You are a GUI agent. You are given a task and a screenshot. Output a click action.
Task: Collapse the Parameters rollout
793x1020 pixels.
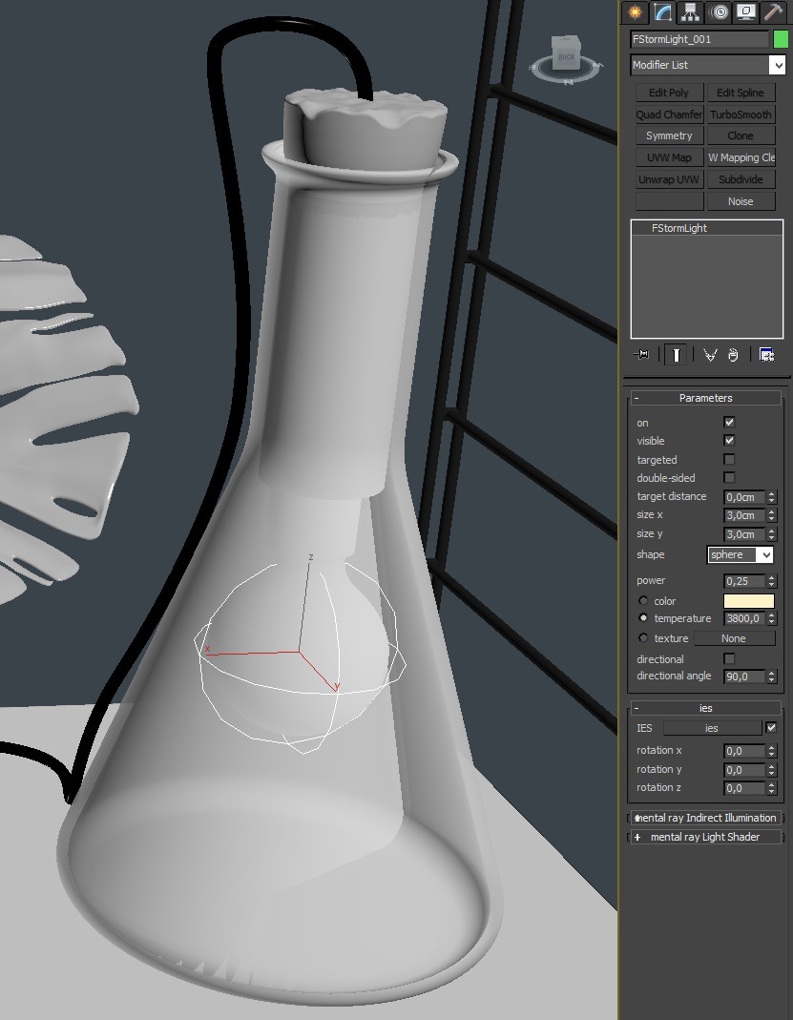[x=705, y=398]
